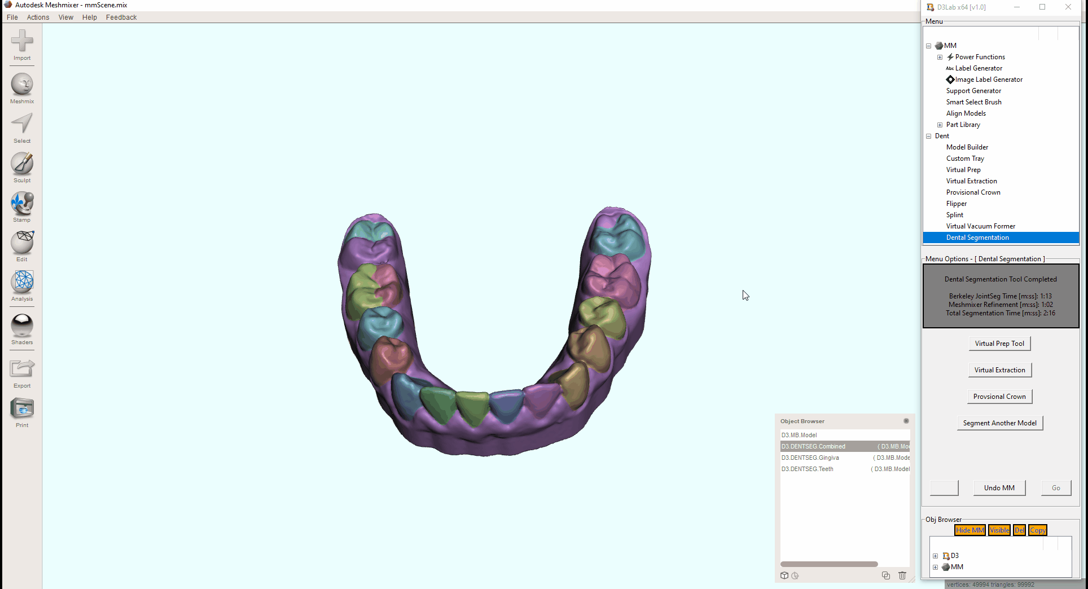Click the trash icon in Object Browser
The width and height of the screenshot is (1088, 589).
(x=902, y=575)
